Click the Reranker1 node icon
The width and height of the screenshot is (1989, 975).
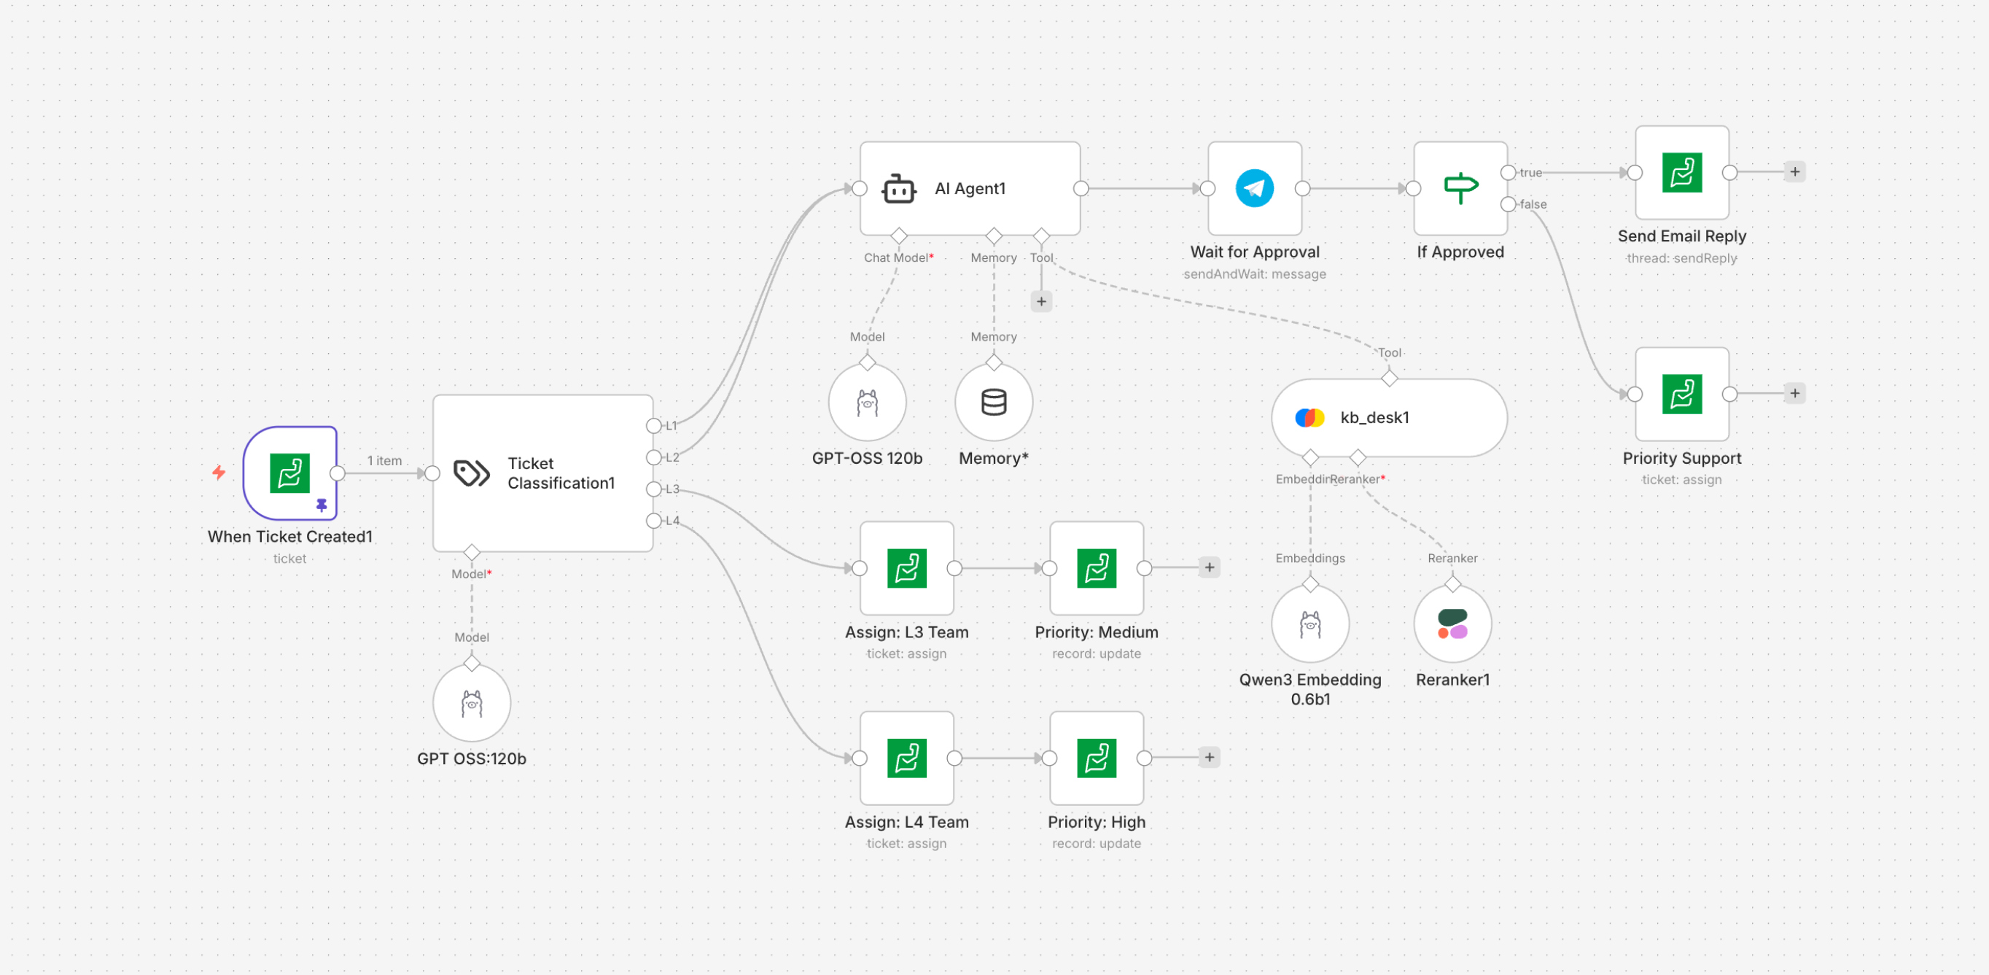pyautogui.click(x=1452, y=622)
